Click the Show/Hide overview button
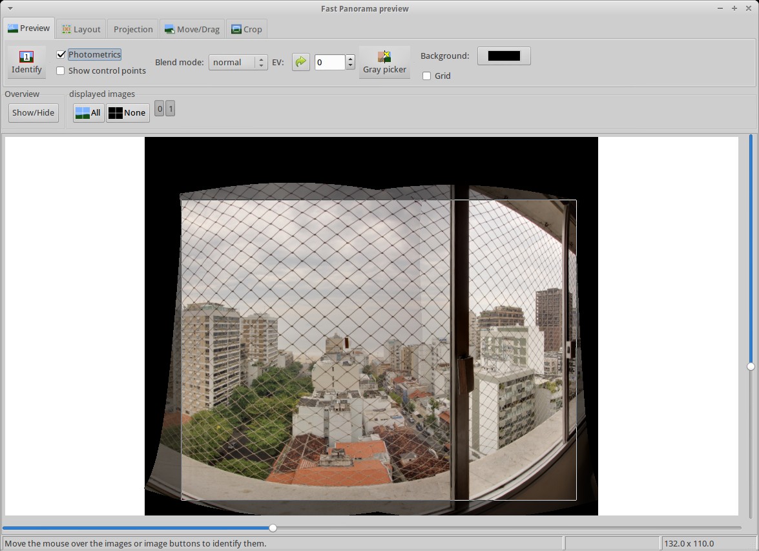This screenshot has height=551, width=759. 34,112
